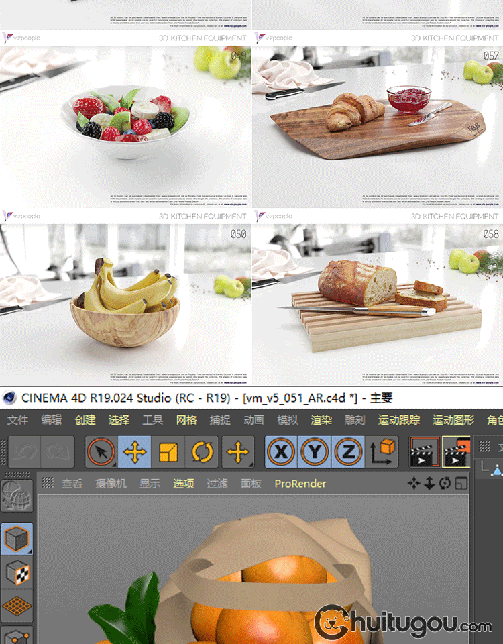Open the 动画 menu
This screenshot has height=644, width=503.
click(x=254, y=420)
